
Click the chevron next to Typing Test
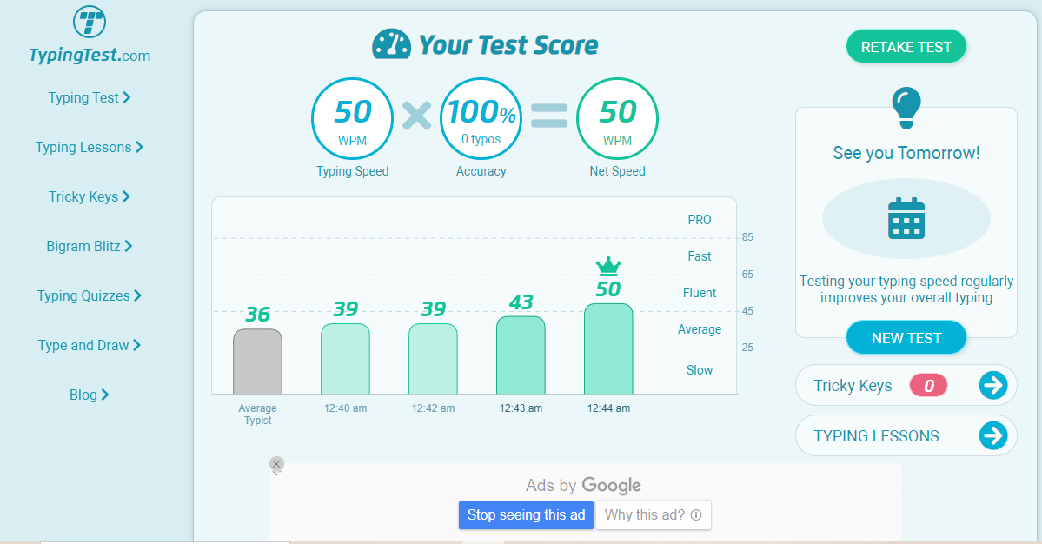126,97
